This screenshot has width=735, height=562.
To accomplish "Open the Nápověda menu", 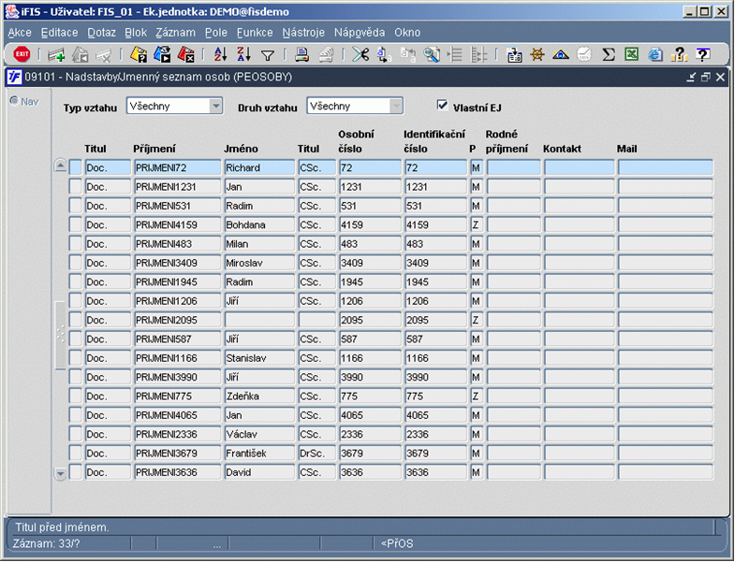I will [x=360, y=33].
